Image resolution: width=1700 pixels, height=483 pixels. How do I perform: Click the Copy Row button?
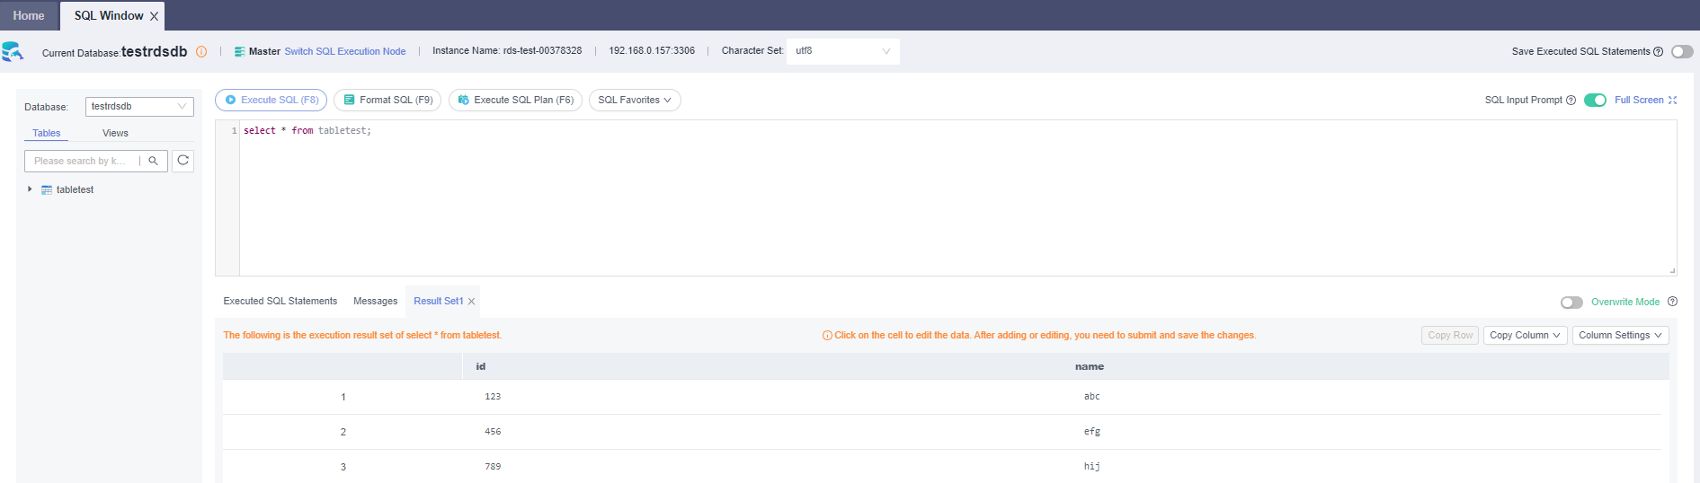click(x=1450, y=336)
